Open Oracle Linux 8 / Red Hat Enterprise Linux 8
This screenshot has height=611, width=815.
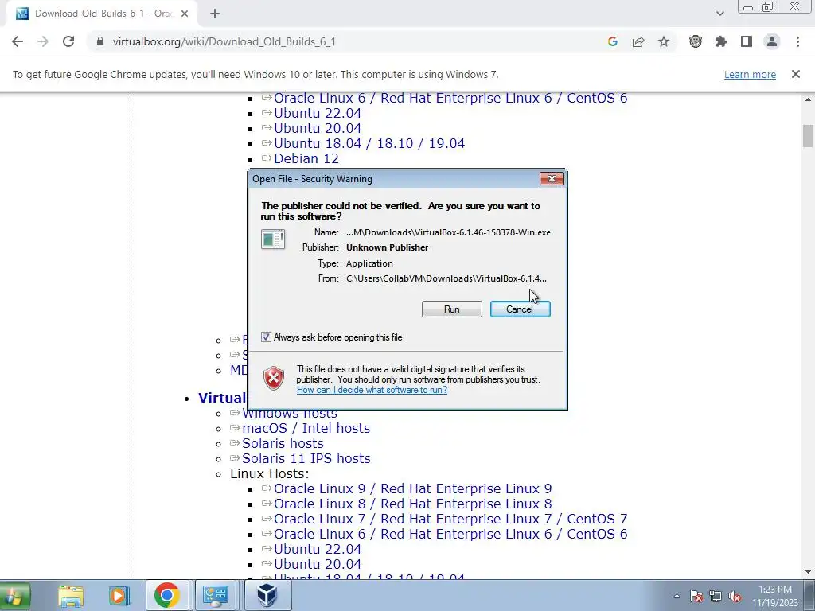tap(413, 504)
